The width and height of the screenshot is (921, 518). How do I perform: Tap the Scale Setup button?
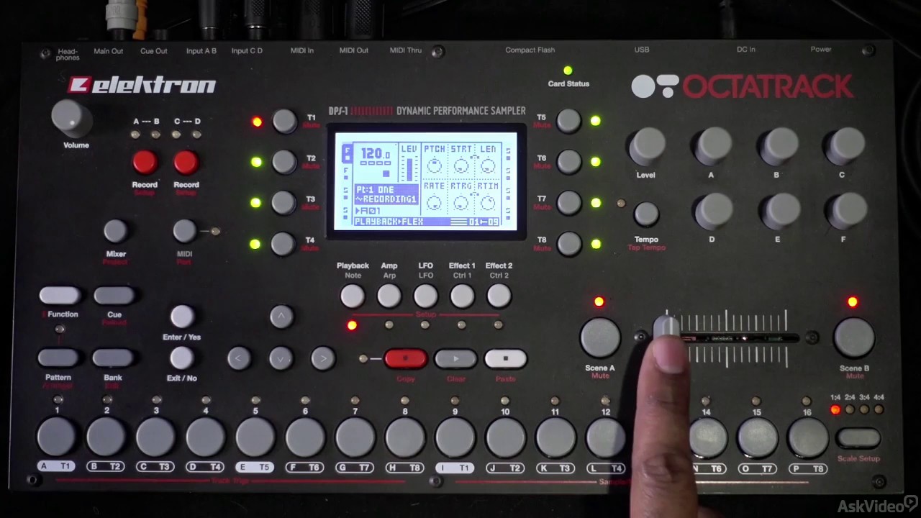pyautogui.click(x=858, y=437)
